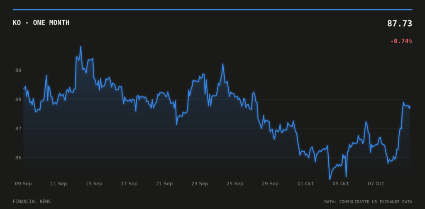Click the lowest price trough below 86
This screenshot has width=425, height=209.
(x=330, y=179)
